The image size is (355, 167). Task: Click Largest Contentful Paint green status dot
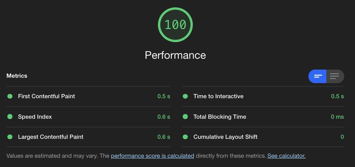(10, 137)
